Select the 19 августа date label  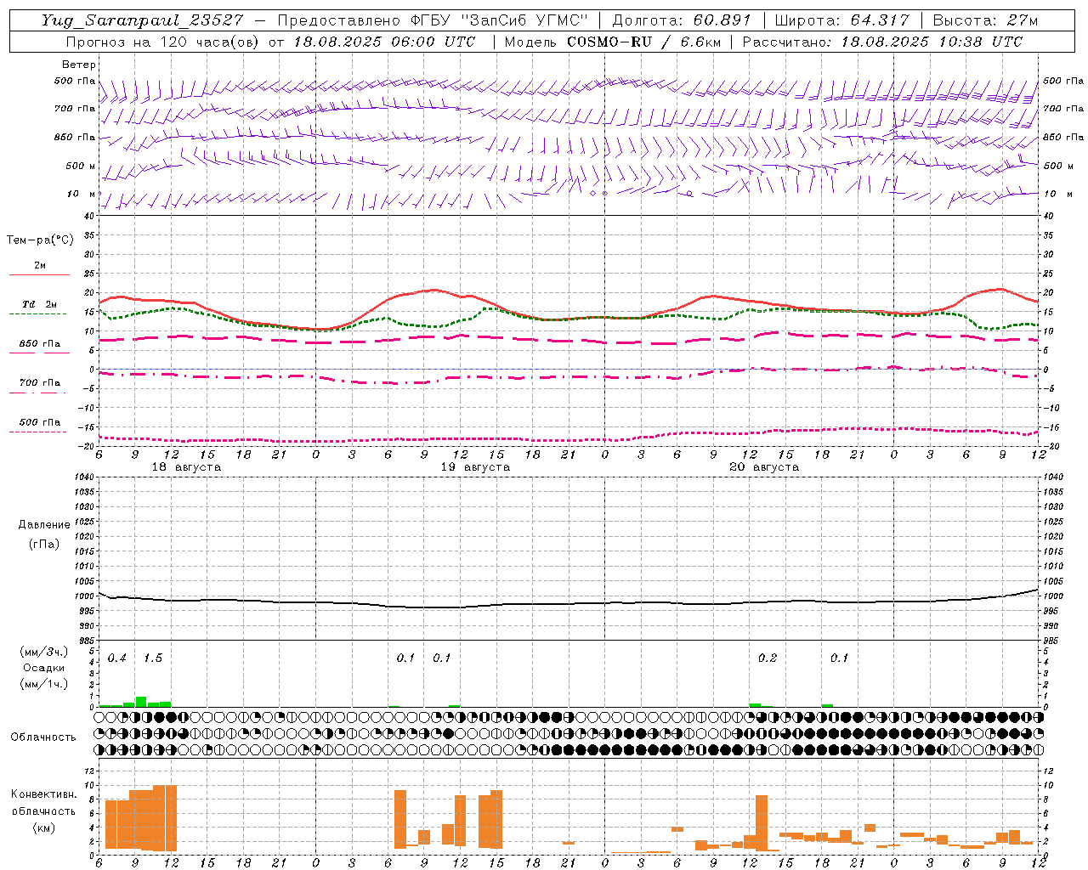tap(475, 467)
